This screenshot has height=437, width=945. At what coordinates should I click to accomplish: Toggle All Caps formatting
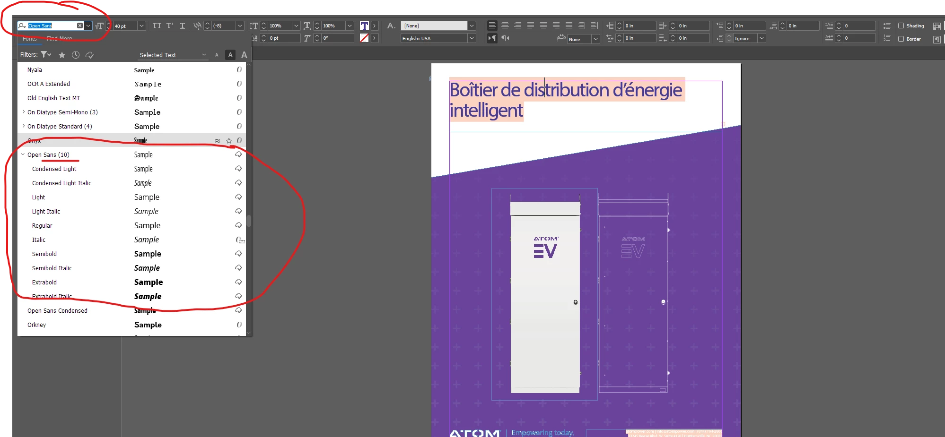click(x=157, y=26)
